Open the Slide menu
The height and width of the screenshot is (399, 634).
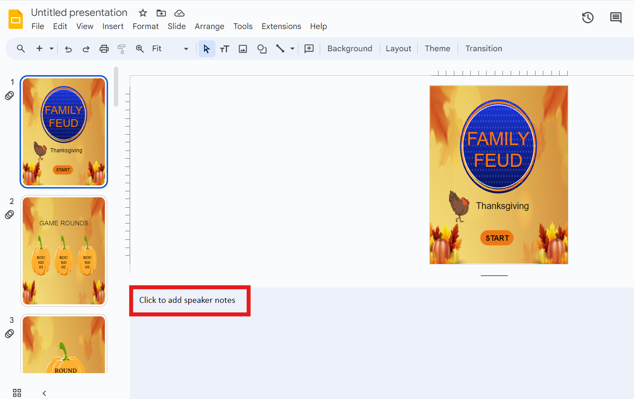(176, 26)
